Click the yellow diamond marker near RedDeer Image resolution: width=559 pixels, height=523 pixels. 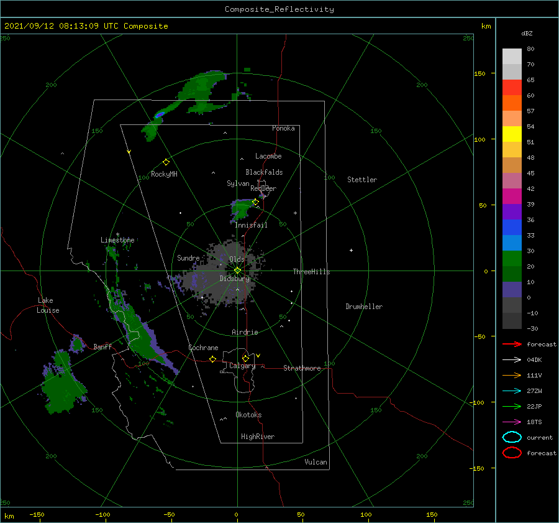coord(255,202)
